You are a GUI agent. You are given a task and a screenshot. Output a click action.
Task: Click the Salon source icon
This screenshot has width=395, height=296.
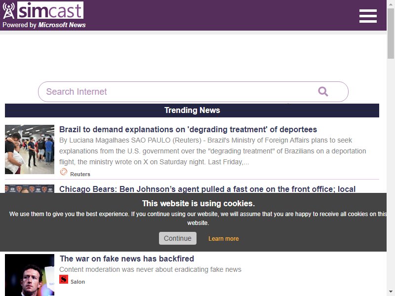64,279
